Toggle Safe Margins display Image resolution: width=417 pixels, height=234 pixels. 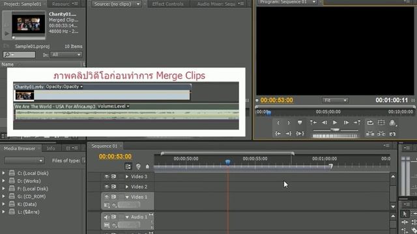tap(381, 123)
